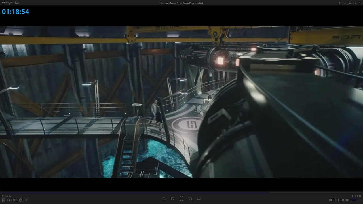Click the elapsed time 01:18:54 label

pyautogui.click(x=6, y=196)
